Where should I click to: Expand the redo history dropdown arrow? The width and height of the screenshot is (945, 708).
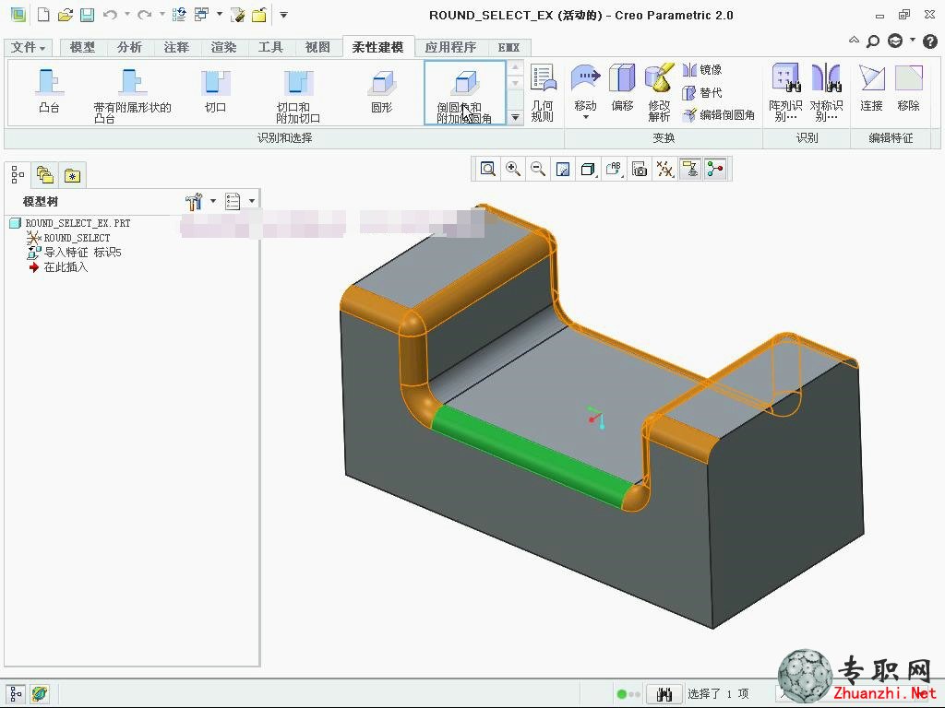tap(162, 14)
